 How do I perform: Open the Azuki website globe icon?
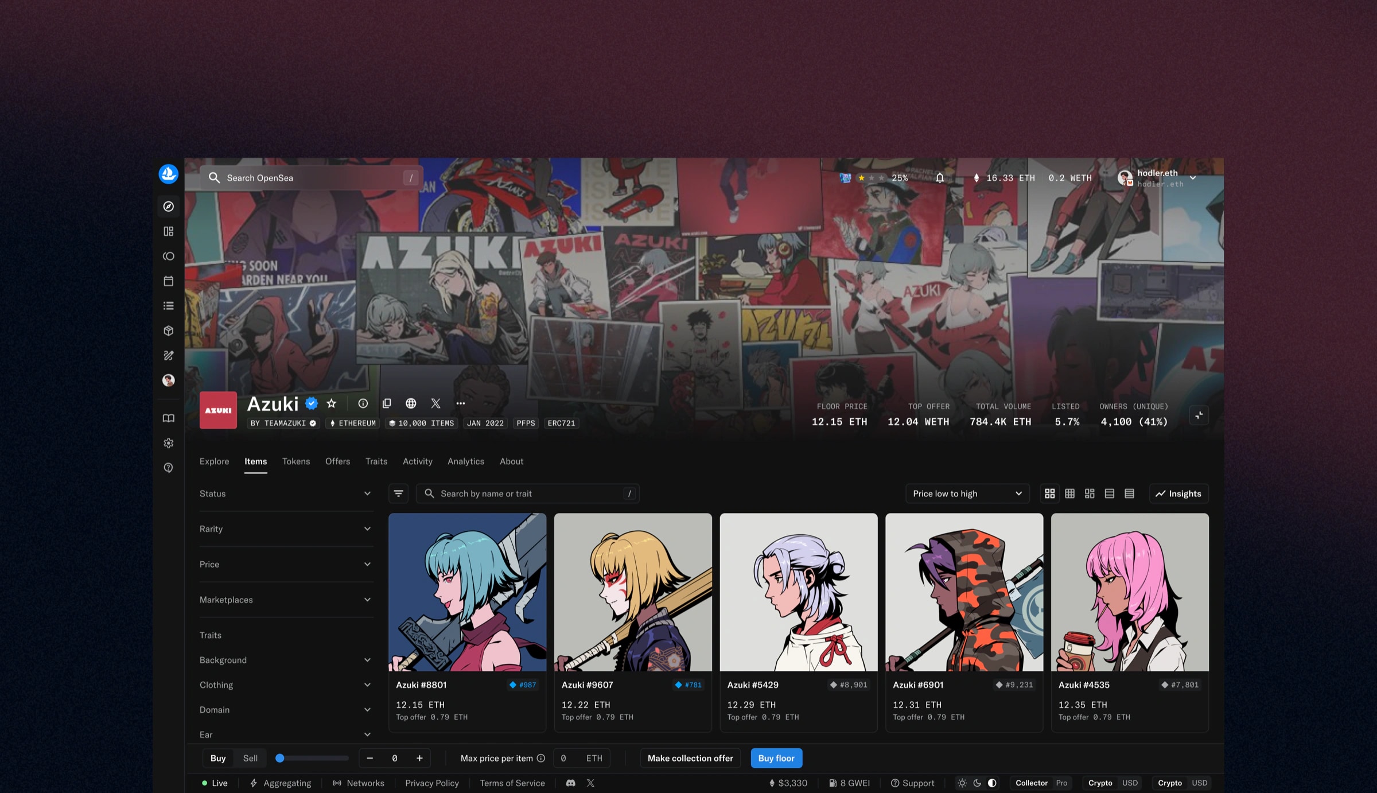tap(411, 403)
